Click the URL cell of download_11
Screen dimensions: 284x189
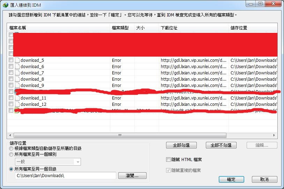click(193, 98)
